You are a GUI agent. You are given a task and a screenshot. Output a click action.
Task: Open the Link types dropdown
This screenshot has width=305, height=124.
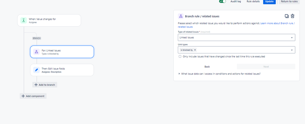[x=236, y=50]
